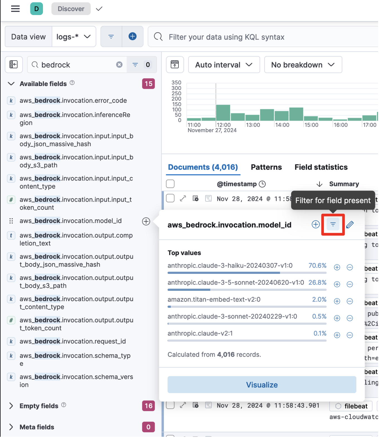387x439 pixels.
Task: Expand the Empty fields section
Action: point(11,406)
